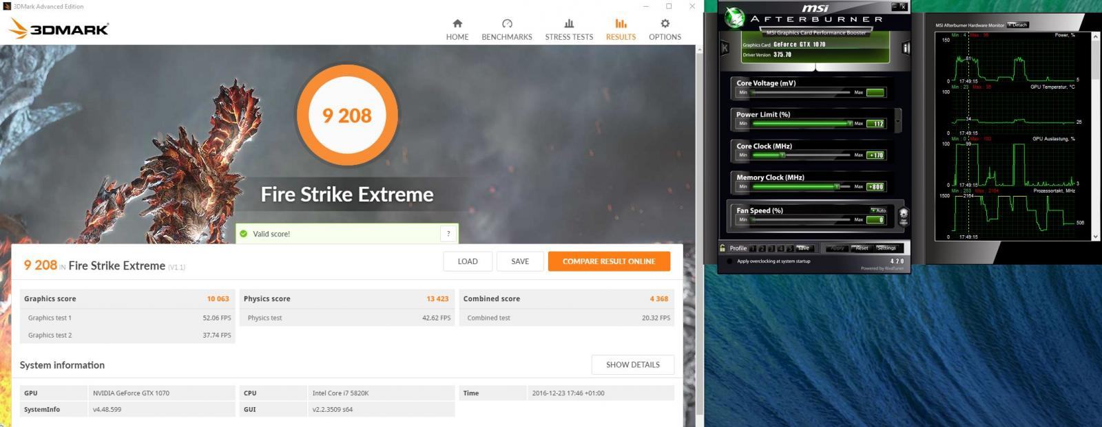1102x427 pixels.
Task: Click the Core Voltage value field
Action: (x=875, y=92)
